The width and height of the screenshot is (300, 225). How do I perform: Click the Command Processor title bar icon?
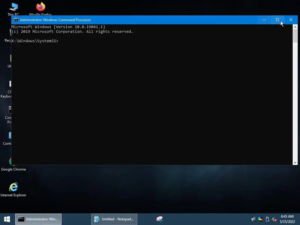pos(16,20)
